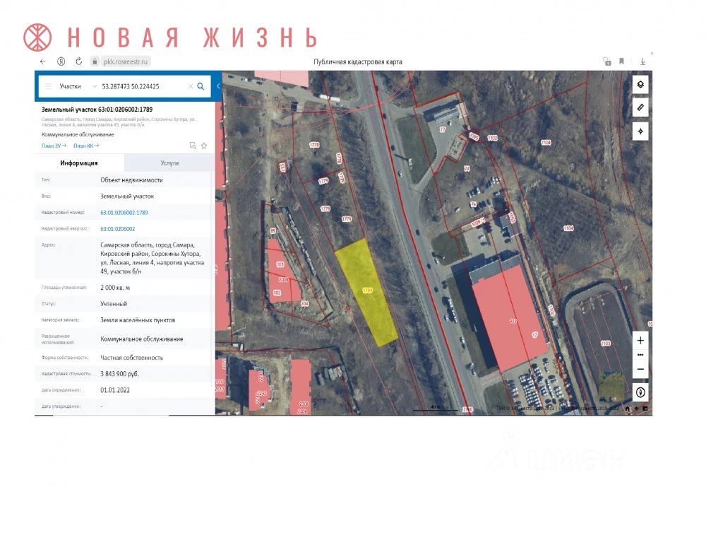Click the Частная собственность value

click(131, 358)
